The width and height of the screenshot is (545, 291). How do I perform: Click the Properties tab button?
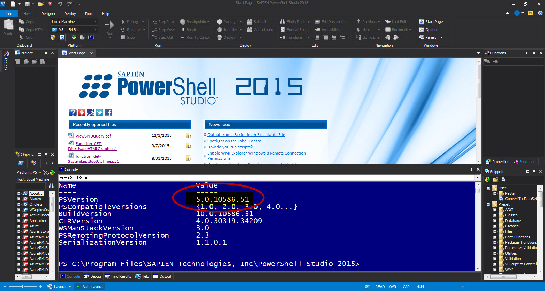pyautogui.click(x=497, y=162)
